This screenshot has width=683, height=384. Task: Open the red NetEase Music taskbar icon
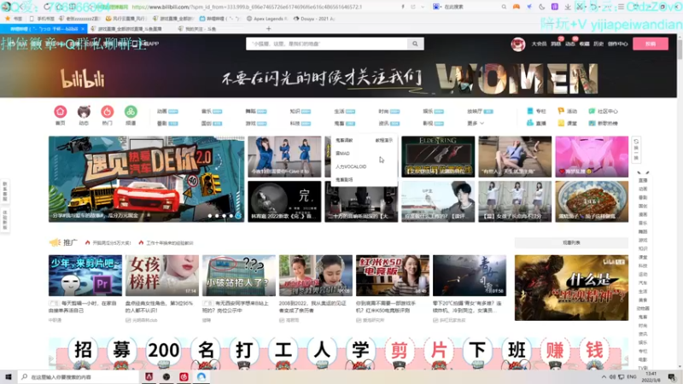click(184, 376)
